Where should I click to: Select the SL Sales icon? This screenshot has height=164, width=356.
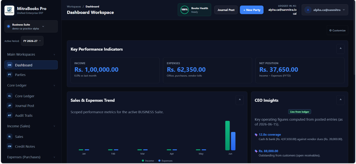(10, 136)
